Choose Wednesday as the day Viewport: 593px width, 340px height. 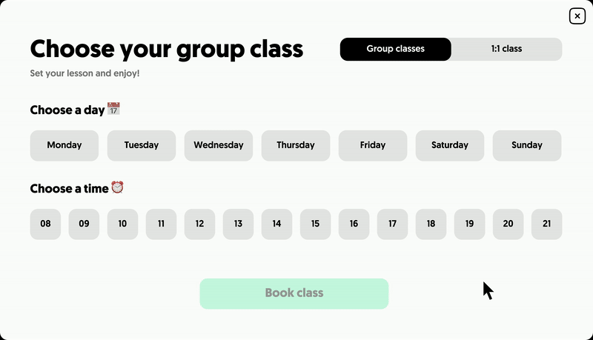click(219, 145)
